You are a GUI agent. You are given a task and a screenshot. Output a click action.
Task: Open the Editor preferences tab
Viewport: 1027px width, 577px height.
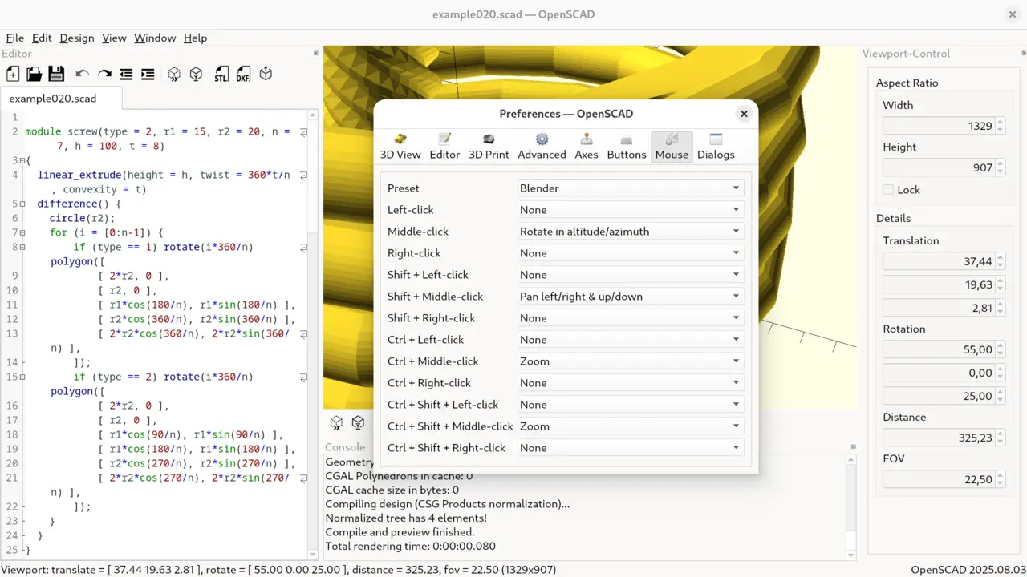coord(444,147)
